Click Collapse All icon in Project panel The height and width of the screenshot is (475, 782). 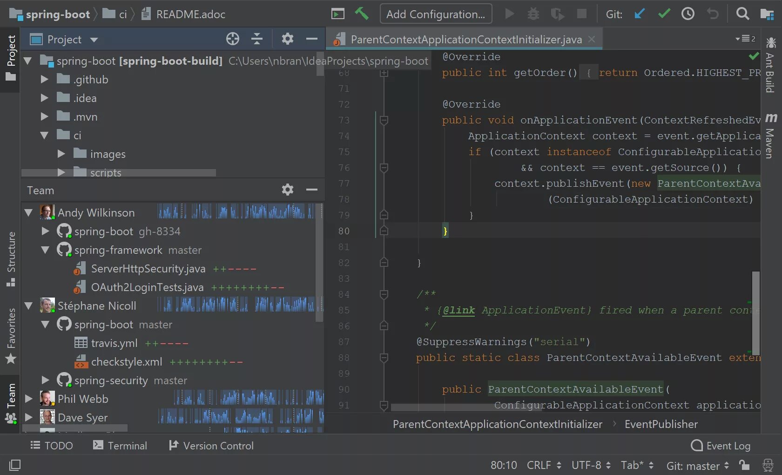tap(257, 39)
